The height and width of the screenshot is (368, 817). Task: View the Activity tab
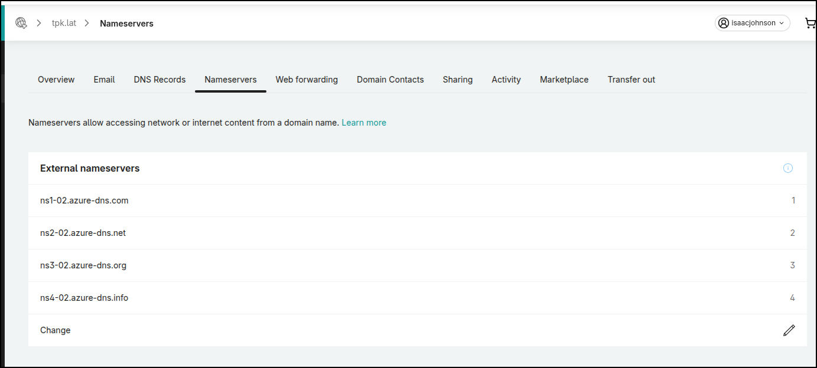tap(506, 80)
